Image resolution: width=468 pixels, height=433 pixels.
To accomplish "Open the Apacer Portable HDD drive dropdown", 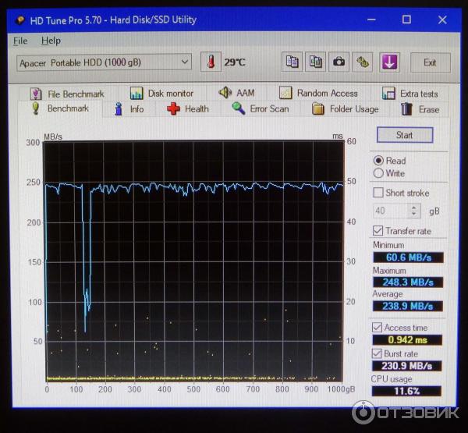I will click(105, 62).
